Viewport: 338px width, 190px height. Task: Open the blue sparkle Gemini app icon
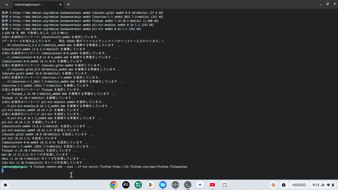tap(199, 185)
